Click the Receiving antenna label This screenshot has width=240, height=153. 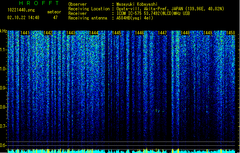point(88,18)
